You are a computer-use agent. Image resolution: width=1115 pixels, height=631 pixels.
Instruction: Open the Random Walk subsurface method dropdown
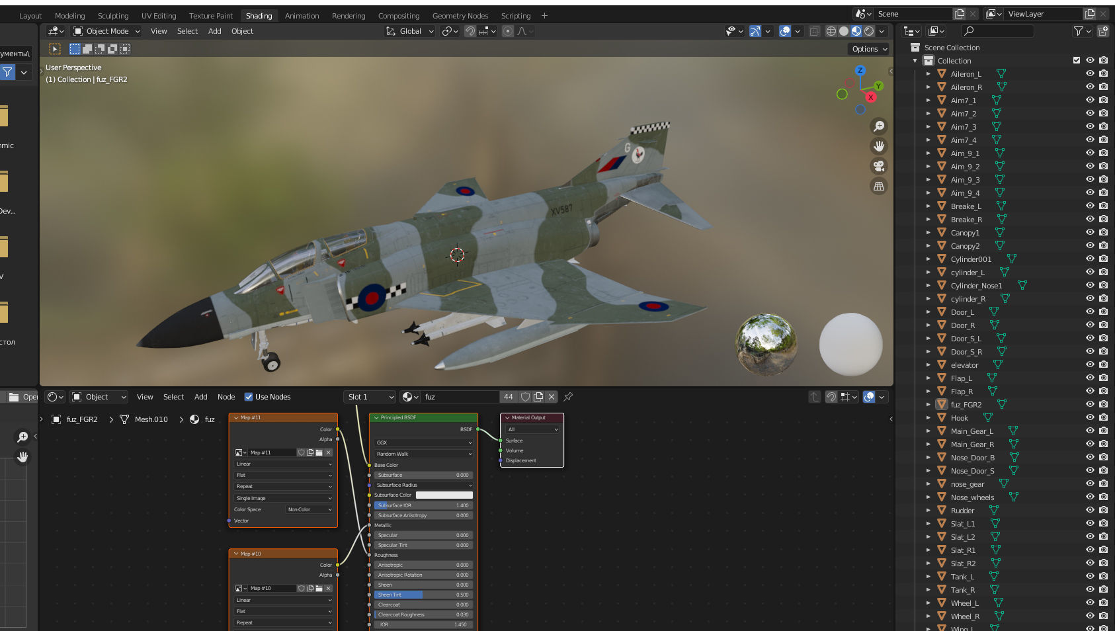(x=423, y=454)
